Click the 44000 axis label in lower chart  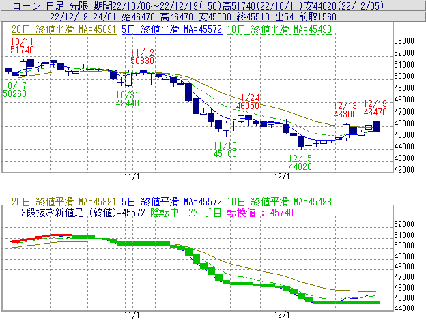[x=404, y=308]
